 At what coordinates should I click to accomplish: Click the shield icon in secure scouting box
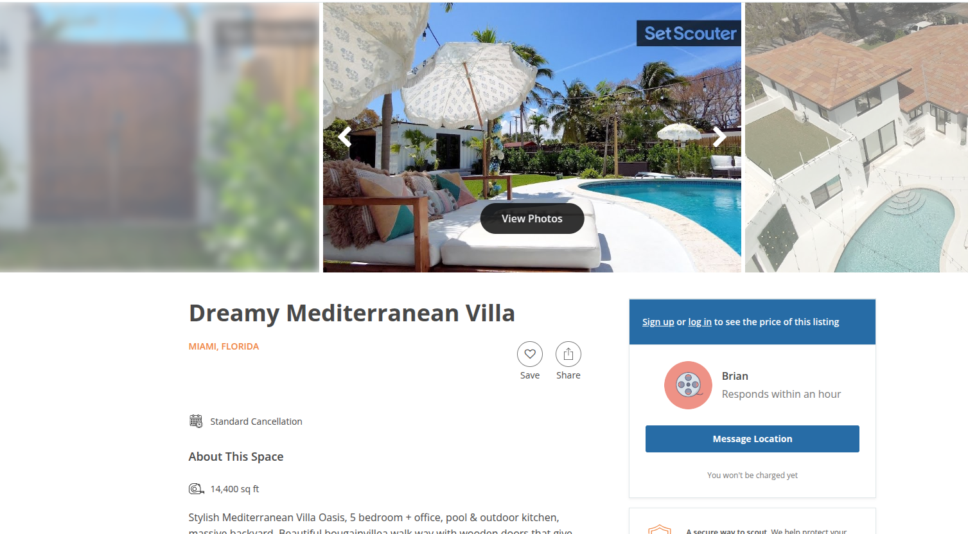point(660,530)
